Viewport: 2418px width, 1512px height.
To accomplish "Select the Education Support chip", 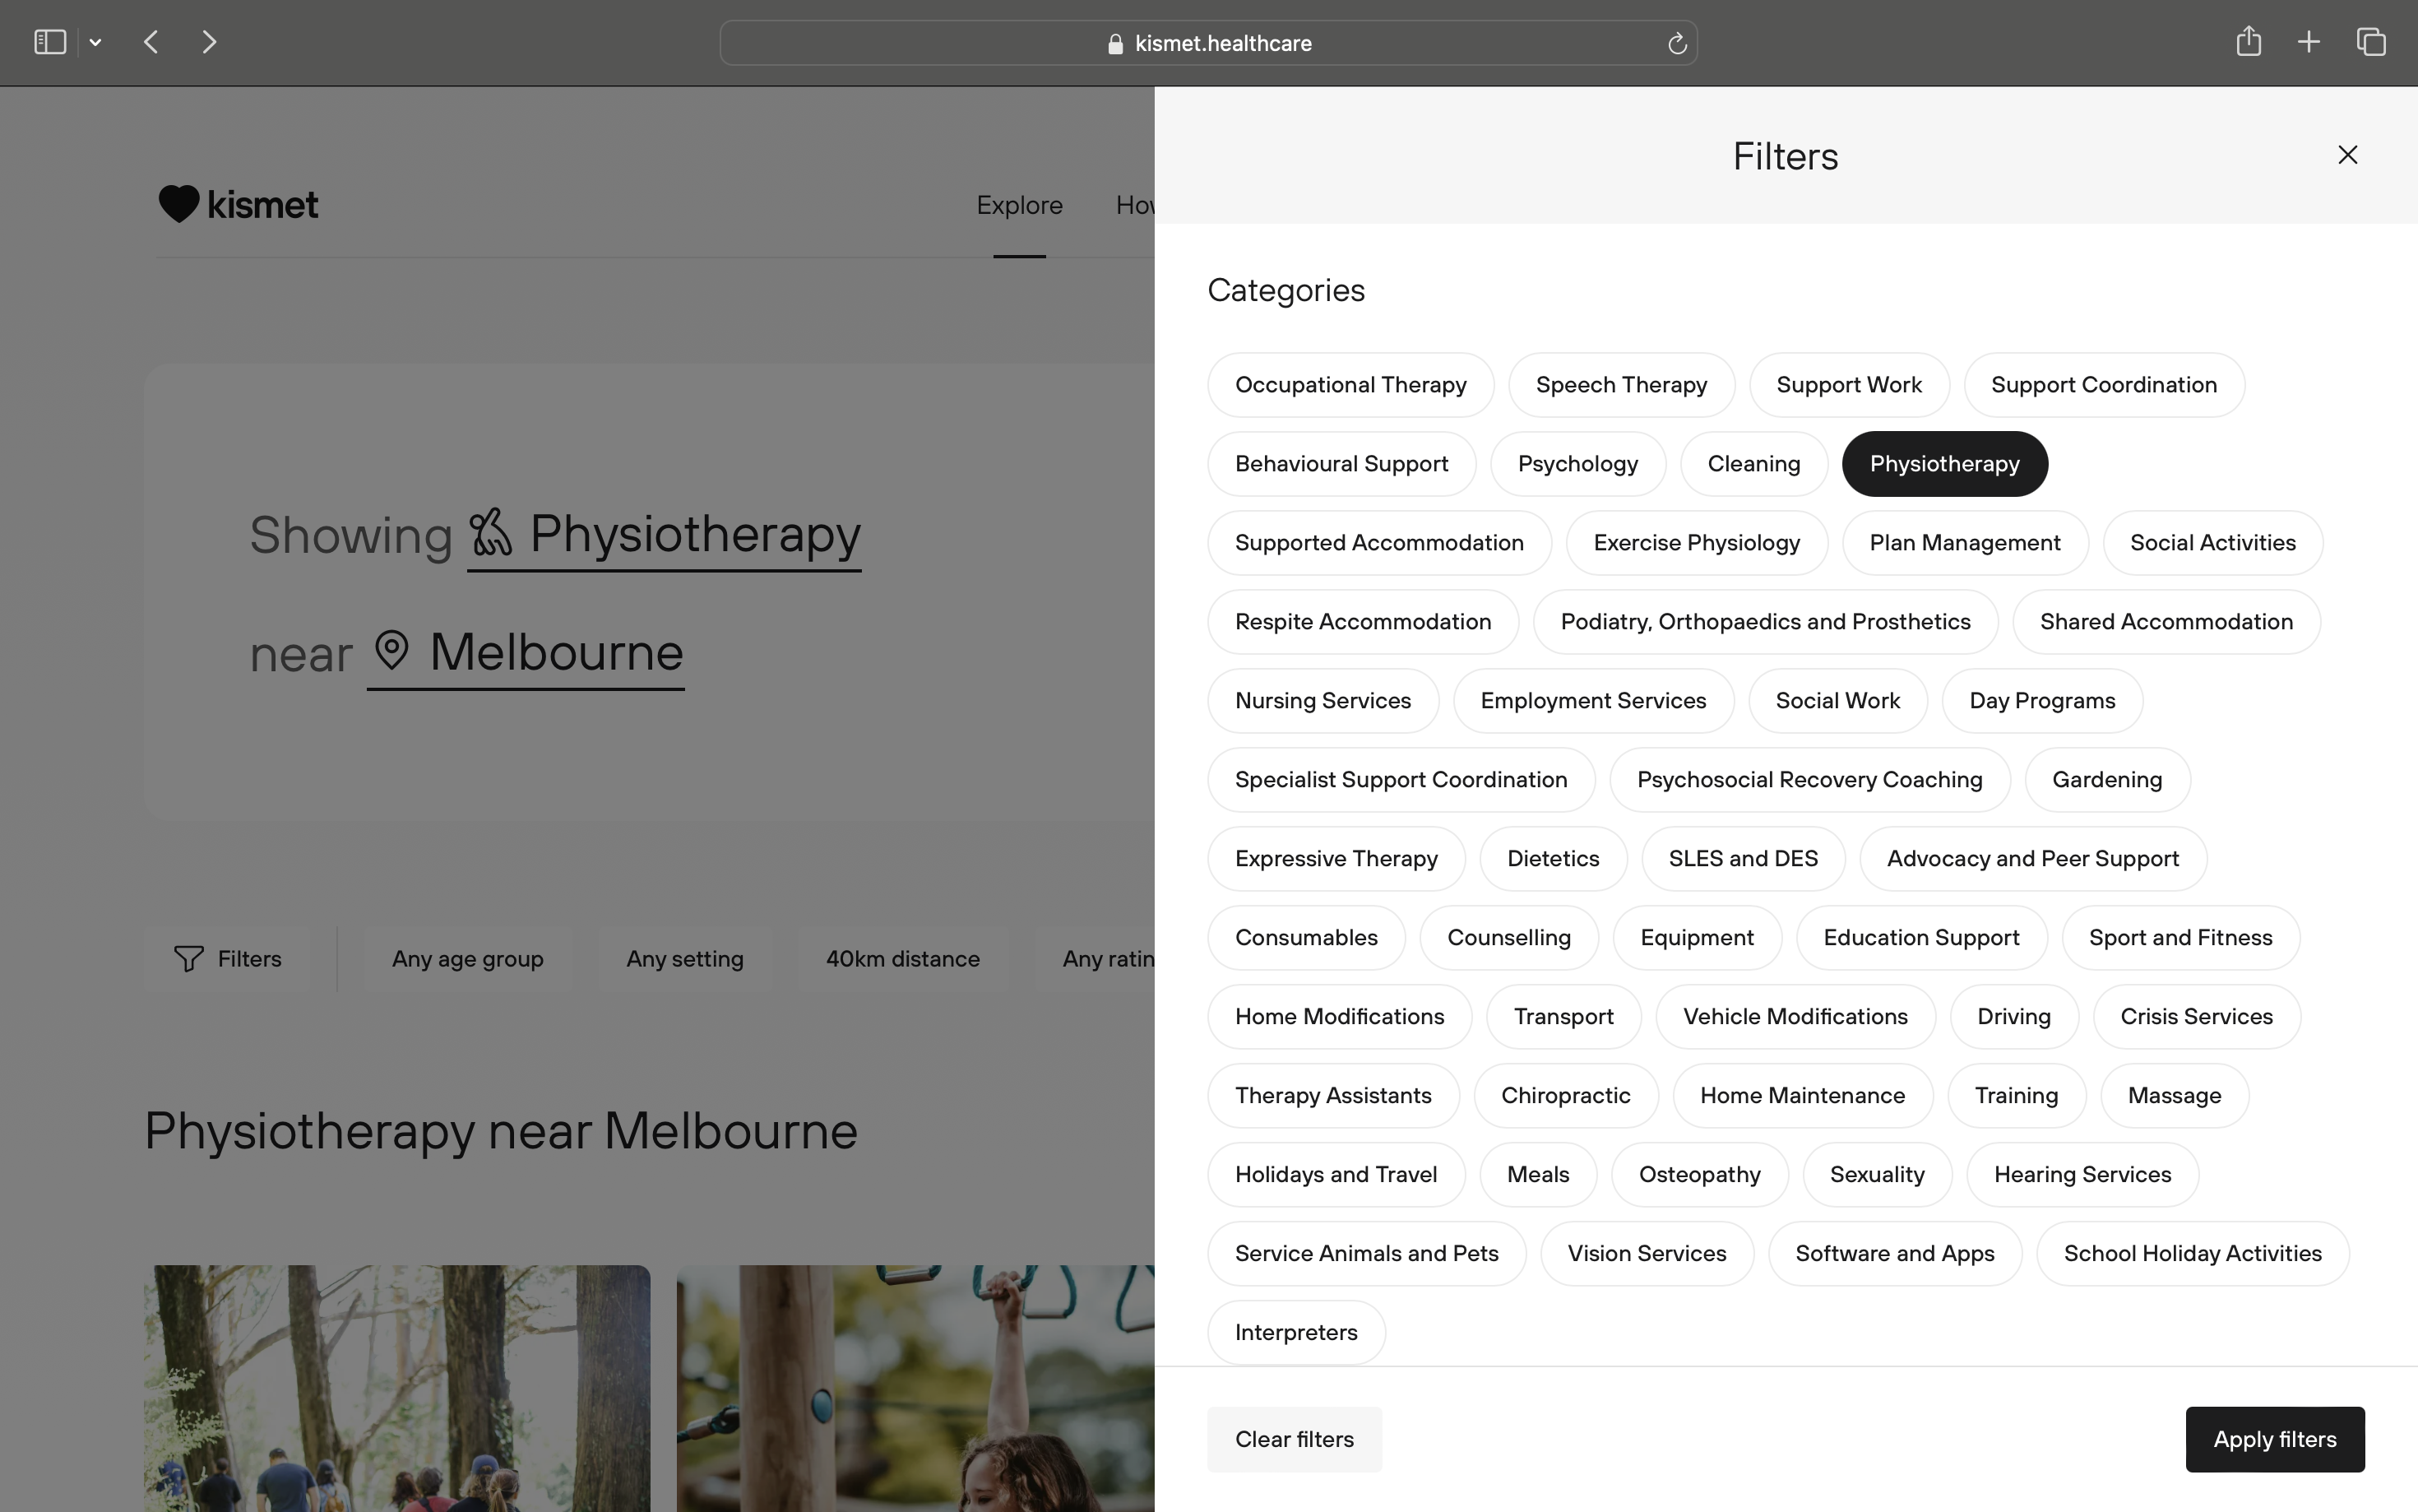I will coord(1921,938).
